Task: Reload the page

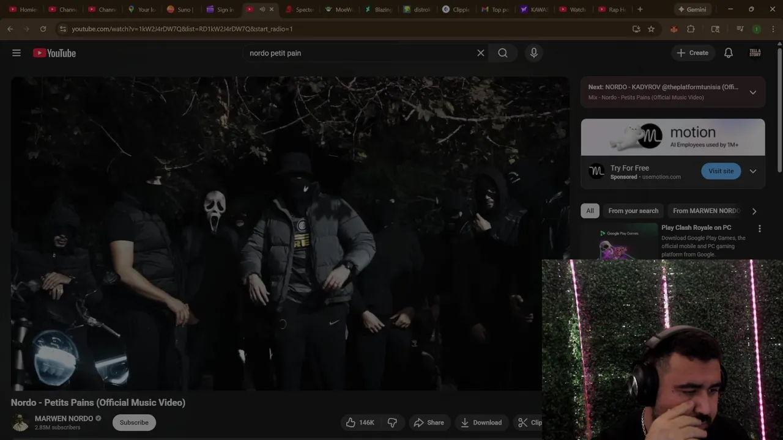Action: pyautogui.click(x=43, y=29)
